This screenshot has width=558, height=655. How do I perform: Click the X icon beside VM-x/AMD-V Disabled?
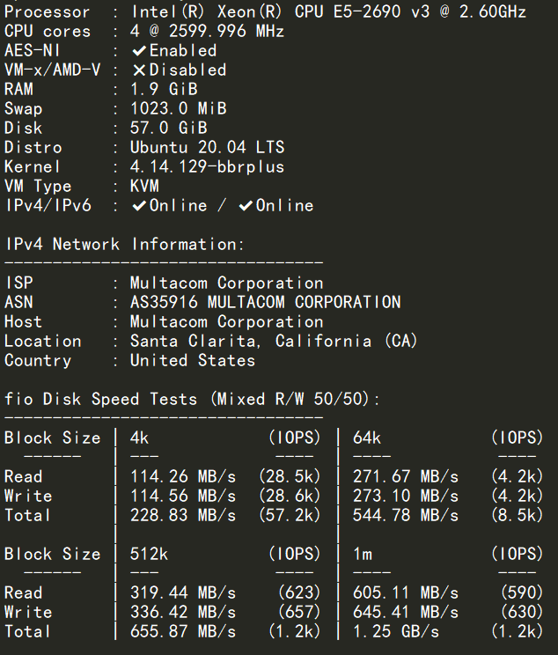tap(138, 70)
